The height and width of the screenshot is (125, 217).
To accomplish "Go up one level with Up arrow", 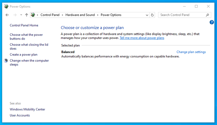I will [26, 15].
